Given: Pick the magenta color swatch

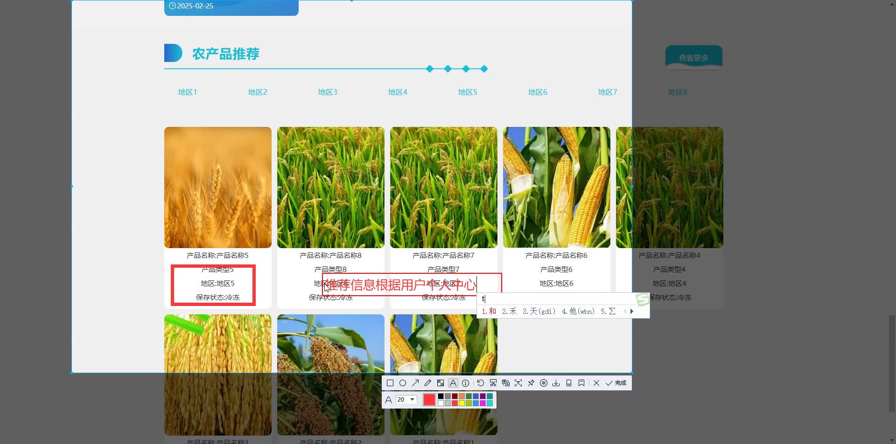Looking at the screenshot, I should (x=483, y=403).
